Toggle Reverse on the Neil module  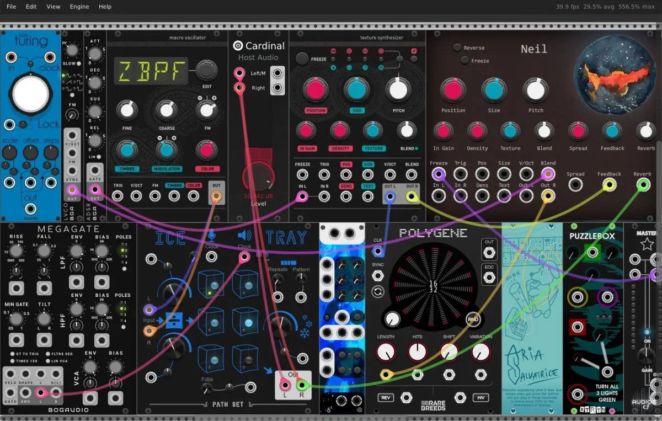coord(457,48)
